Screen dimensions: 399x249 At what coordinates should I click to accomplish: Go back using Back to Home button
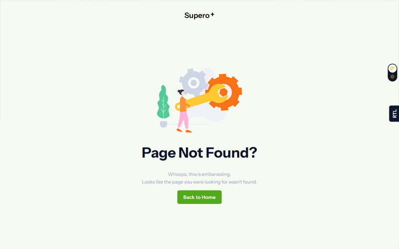pos(199,197)
